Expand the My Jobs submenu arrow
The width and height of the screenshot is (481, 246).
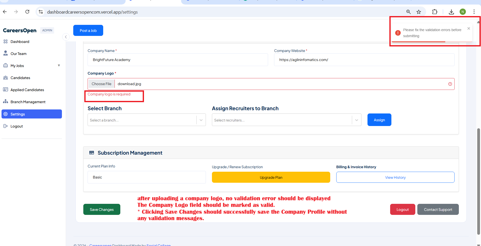click(x=59, y=66)
